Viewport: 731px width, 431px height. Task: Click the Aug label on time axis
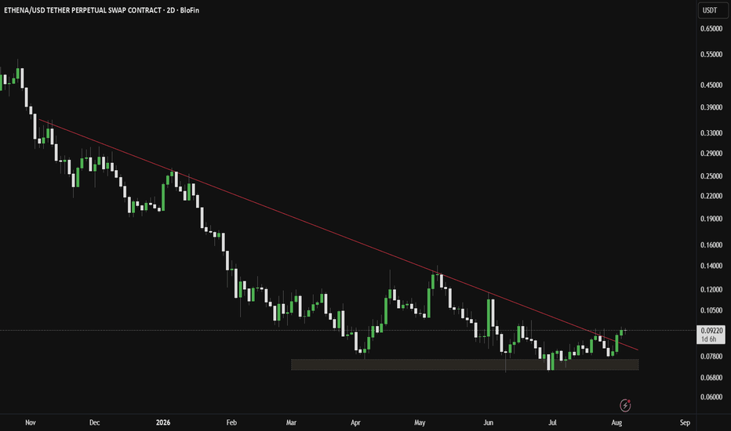616,422
